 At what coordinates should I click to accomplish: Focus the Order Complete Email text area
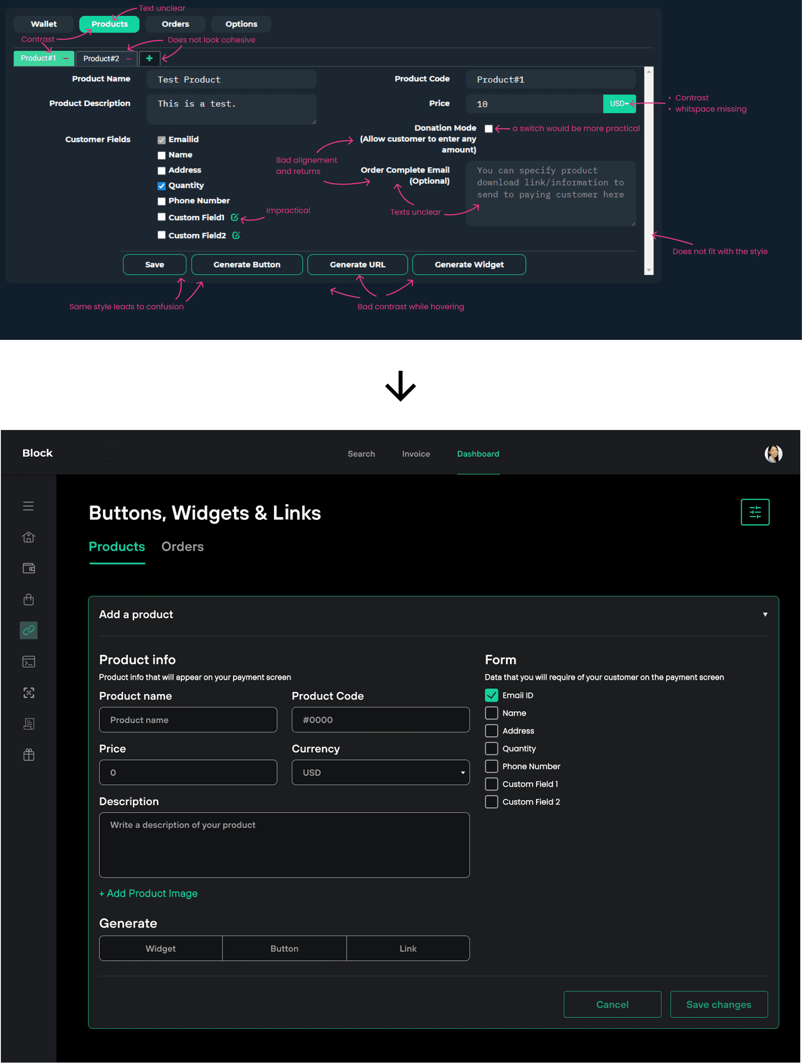(550, 194)
